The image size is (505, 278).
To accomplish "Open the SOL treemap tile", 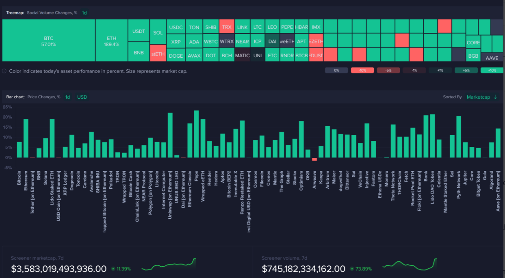I will [x=158, y=32].
